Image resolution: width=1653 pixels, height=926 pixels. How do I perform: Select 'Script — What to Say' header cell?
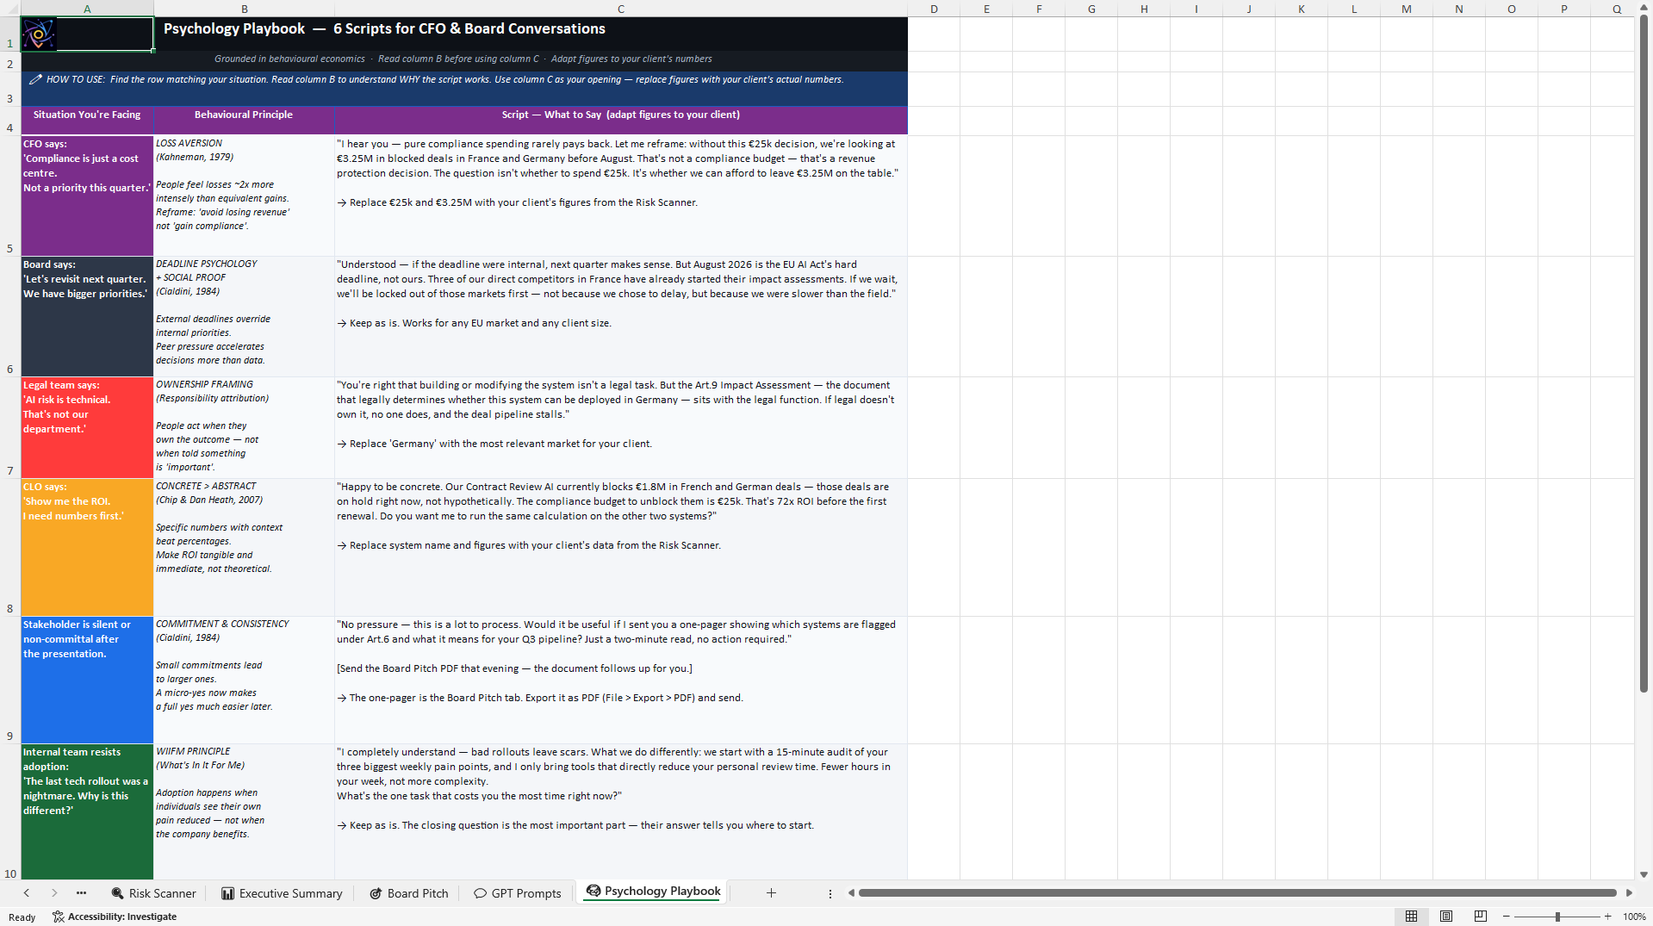click(621, 121)
